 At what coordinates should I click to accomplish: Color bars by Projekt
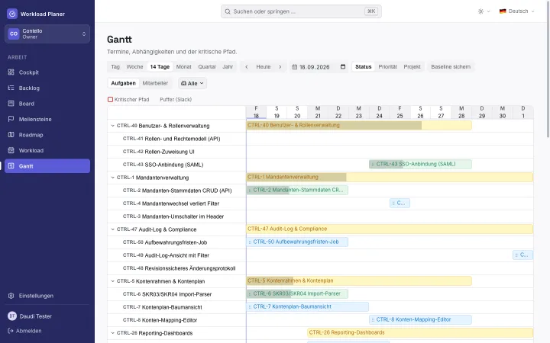click(412, 67)
